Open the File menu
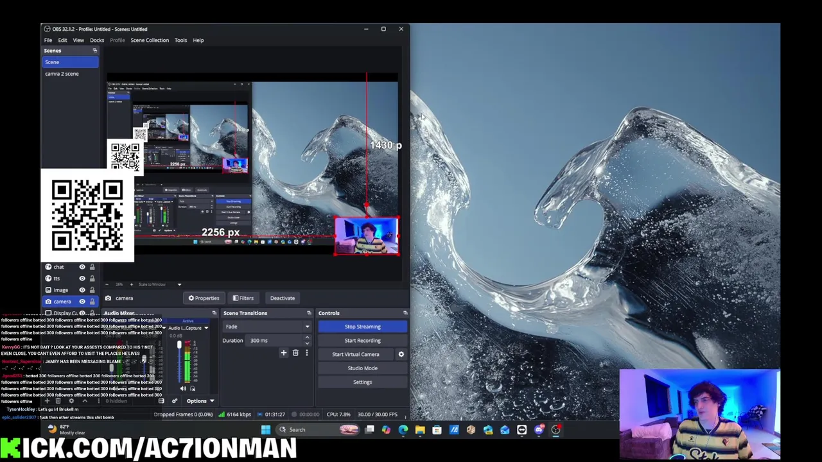822x462 pixels. click(48, 40)
